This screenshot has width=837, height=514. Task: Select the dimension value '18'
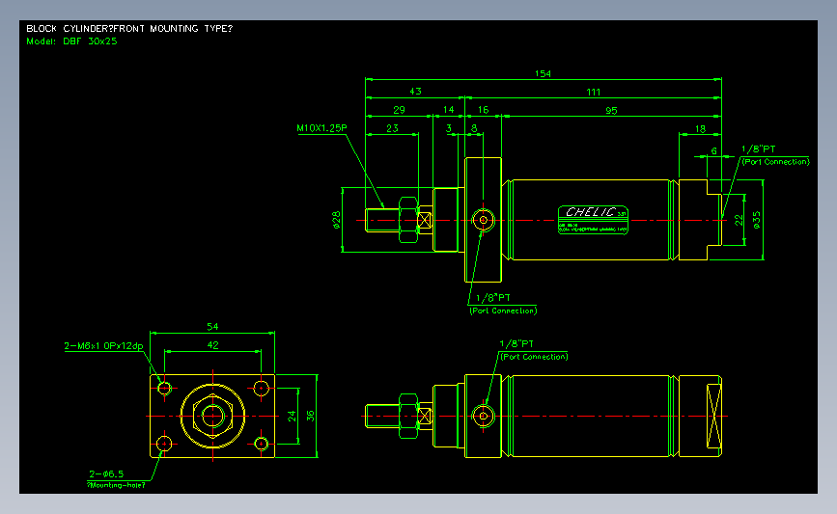tap(700, 128)
